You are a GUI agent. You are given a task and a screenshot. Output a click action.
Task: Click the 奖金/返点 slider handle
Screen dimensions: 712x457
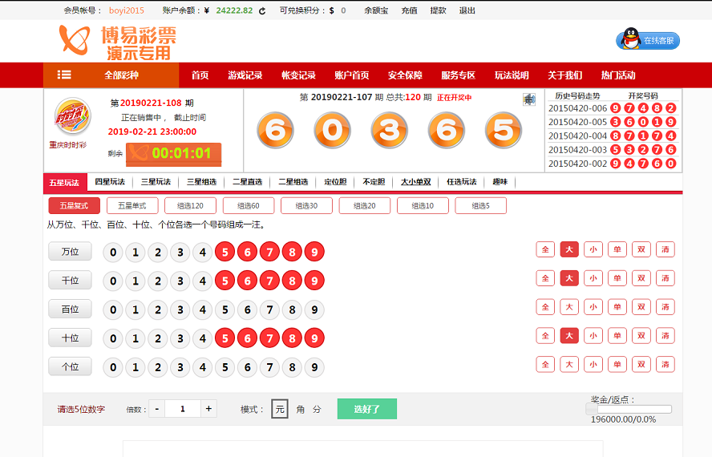(592, 409)
